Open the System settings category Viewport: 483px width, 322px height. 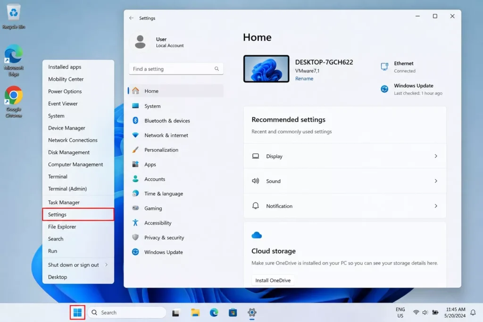click(x=176, y=106)
